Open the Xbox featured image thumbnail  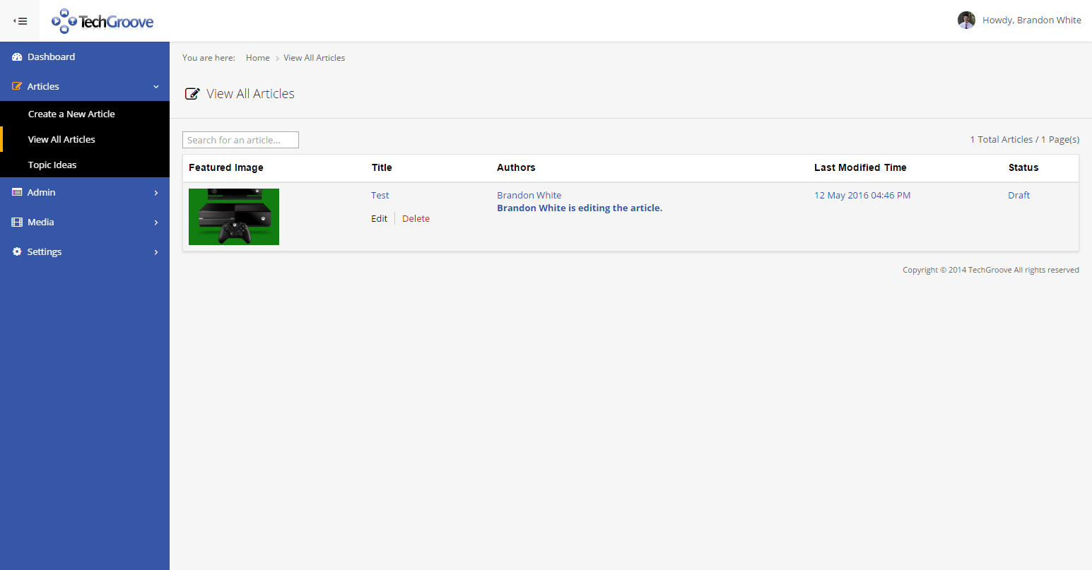click(x=234, y=217)
